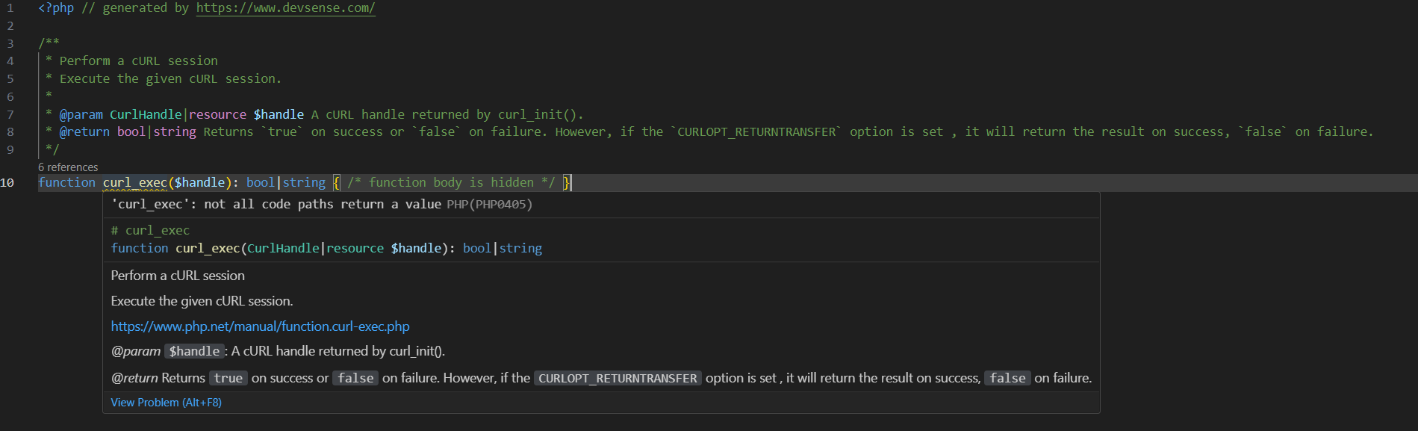Open the 6 references code lens
The width and height of the screenshot is (1418, 431).
pos(68,167)
